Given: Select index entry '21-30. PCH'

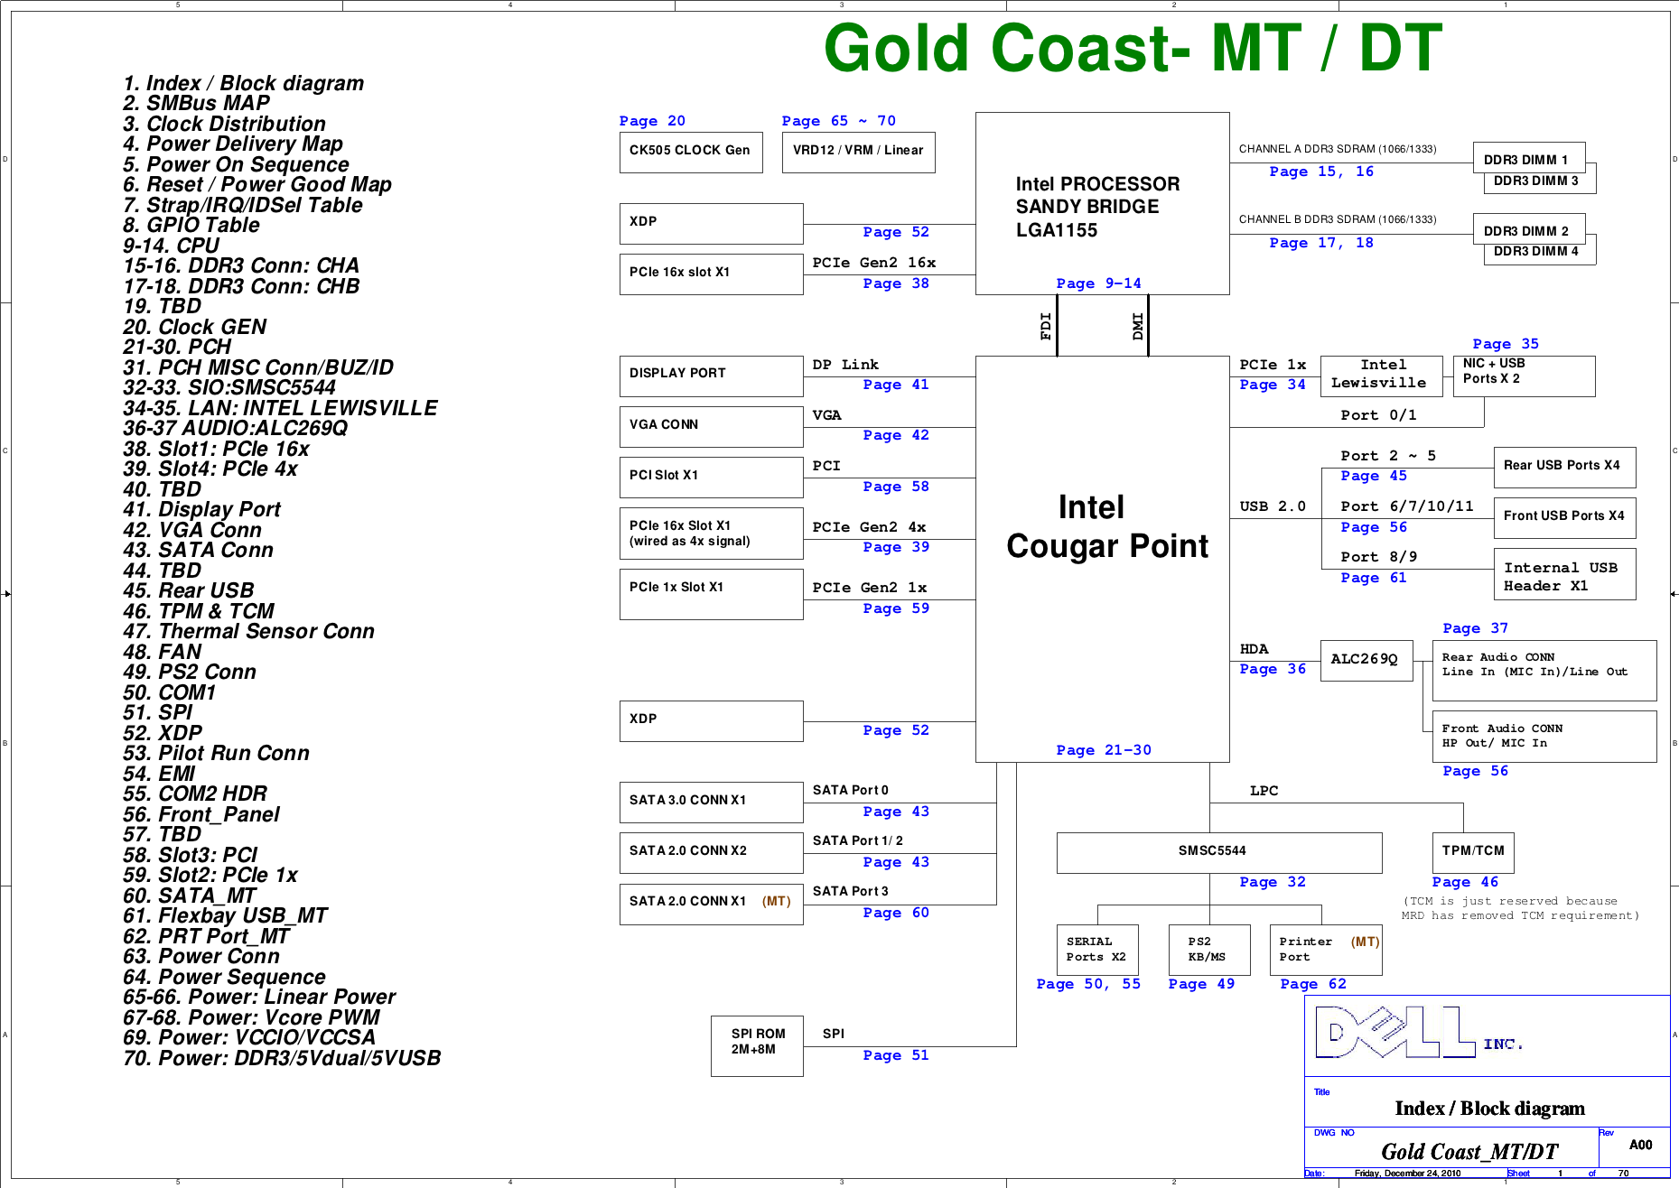Looking at the screenshot, I should [x=177, y=348].
